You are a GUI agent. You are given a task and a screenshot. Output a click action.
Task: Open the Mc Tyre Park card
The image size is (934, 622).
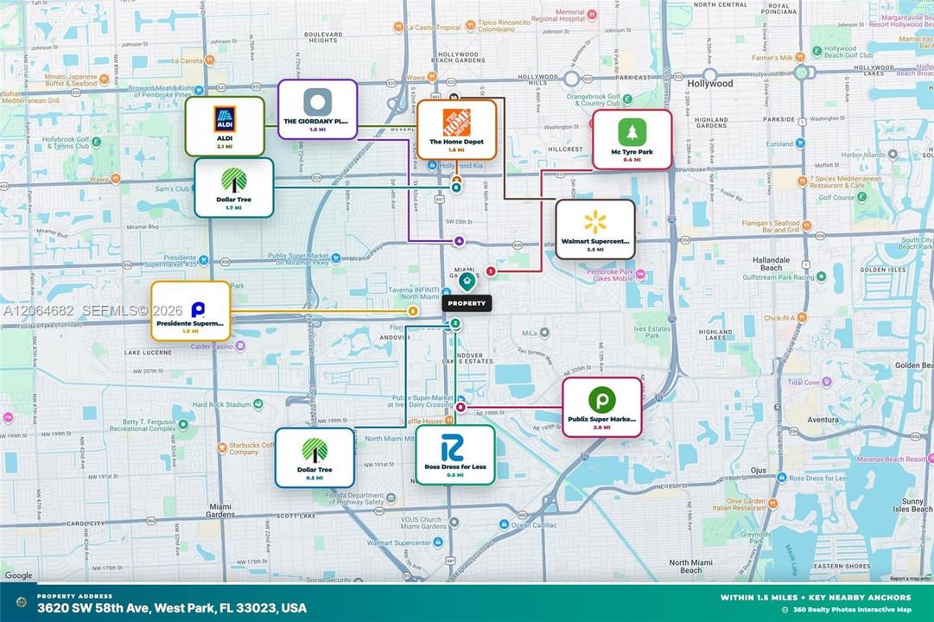(x=632, y=139)
